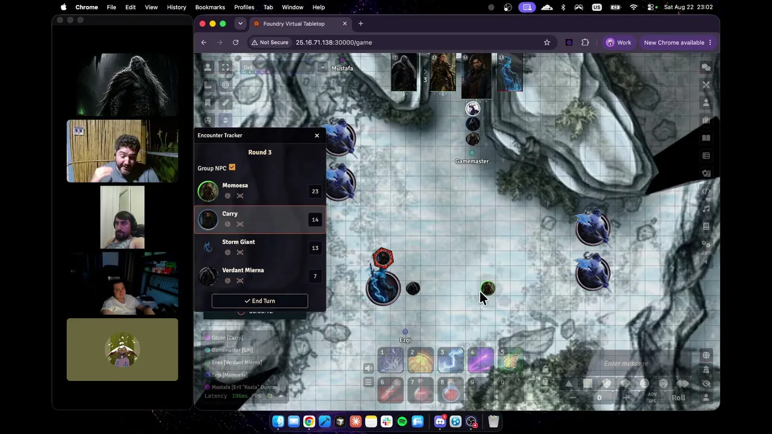Open the History menu
The image size is (772, 434).
click(176, 7)
